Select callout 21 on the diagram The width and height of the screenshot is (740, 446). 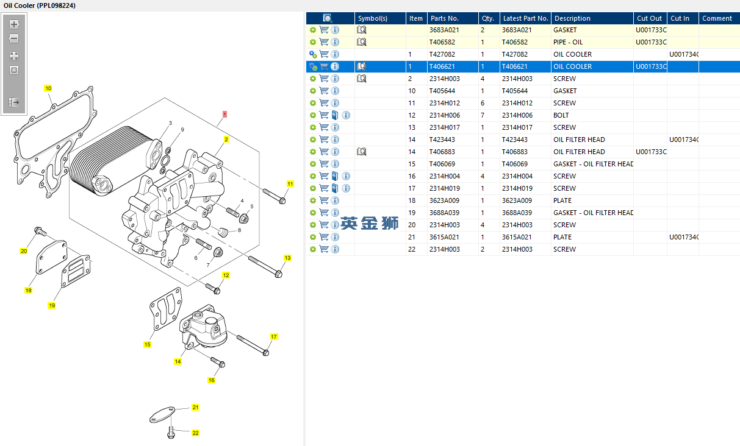[195, 407]
